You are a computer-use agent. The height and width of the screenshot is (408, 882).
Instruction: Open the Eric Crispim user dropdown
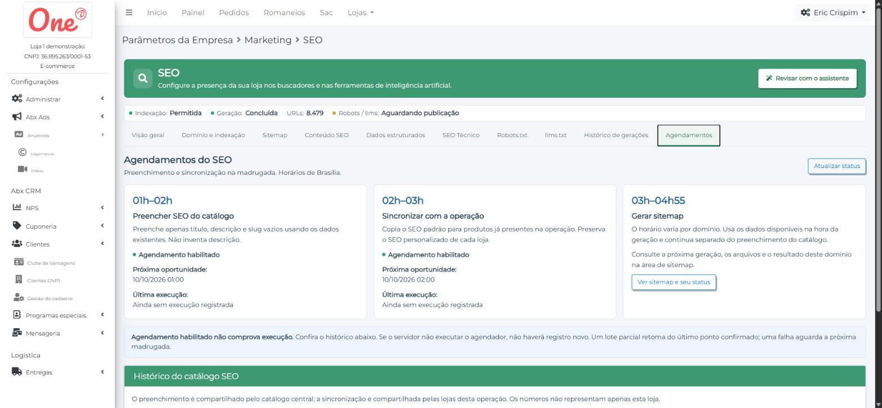(x=833, y=12)
